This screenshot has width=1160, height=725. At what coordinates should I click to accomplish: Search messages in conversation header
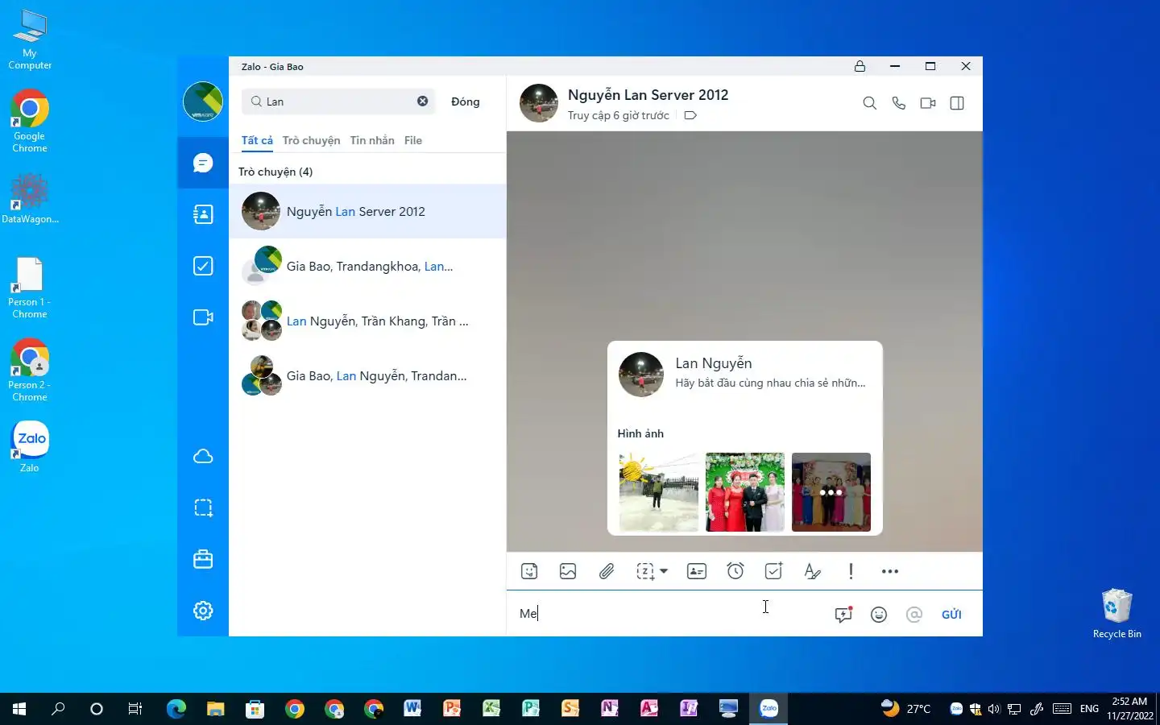[x=869, y=103]
